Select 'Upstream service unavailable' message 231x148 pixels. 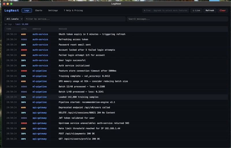(x=94, y=123)
